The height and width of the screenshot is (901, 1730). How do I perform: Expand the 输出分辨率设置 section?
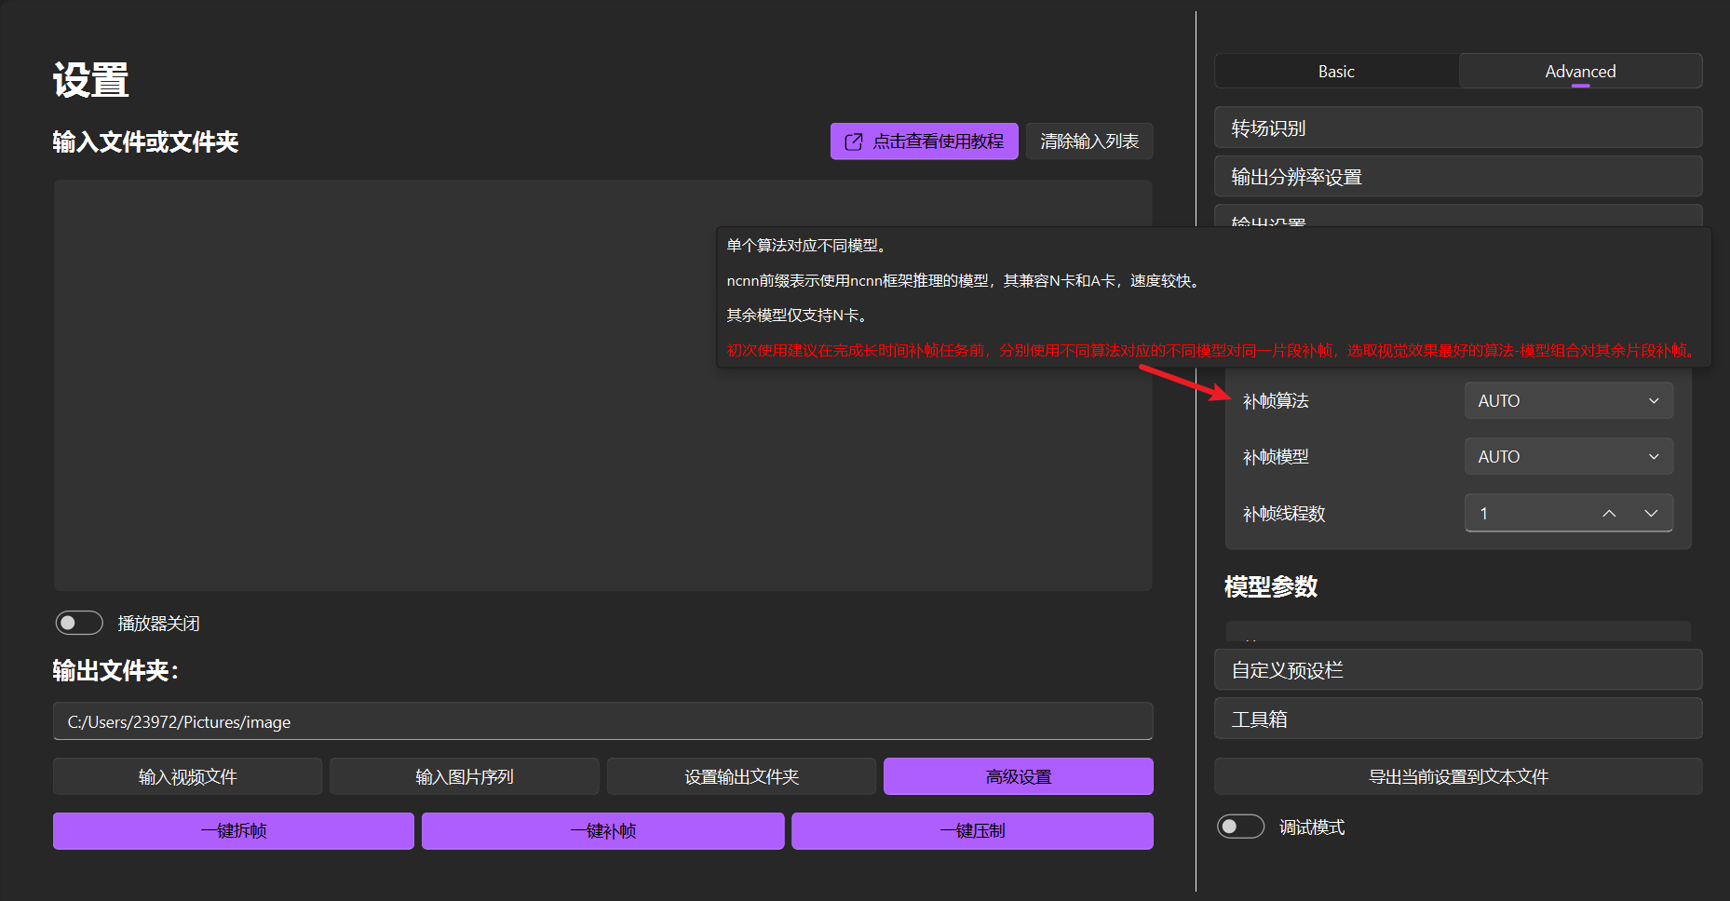1458,176
